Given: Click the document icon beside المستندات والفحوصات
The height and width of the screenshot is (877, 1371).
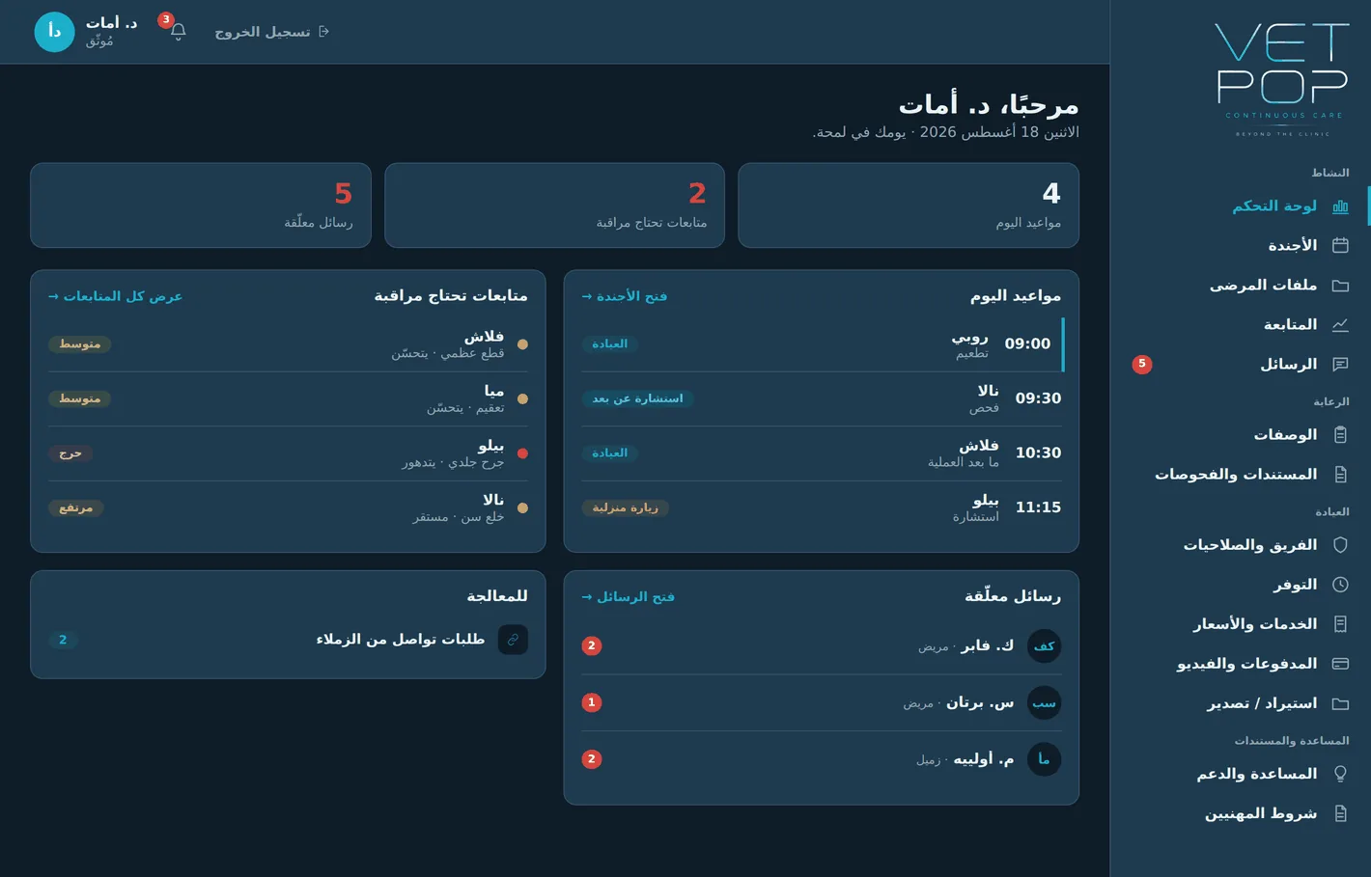Looking at the screenshot, I should click(1340, 475).
